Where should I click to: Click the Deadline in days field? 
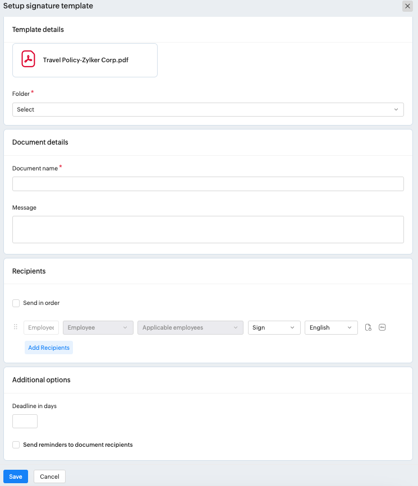tap(25, 422)
